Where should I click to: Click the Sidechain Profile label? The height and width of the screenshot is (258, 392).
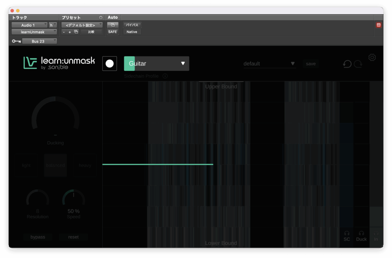(141, 76)
